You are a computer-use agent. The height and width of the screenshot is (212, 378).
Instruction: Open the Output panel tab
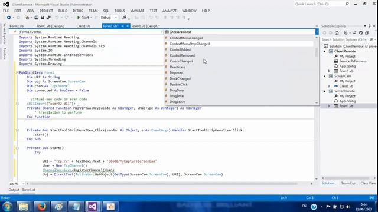(x=14, y=190)
